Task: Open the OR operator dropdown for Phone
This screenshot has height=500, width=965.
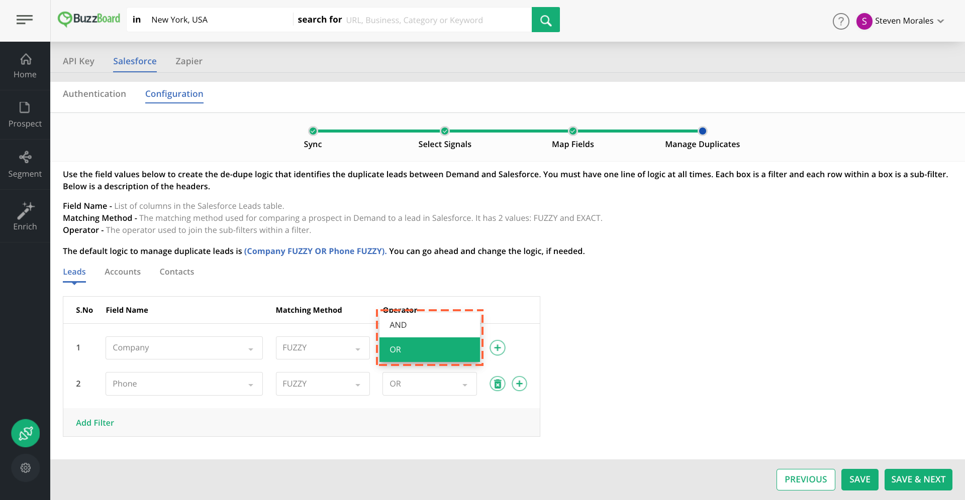Action: tap(430, 384)
